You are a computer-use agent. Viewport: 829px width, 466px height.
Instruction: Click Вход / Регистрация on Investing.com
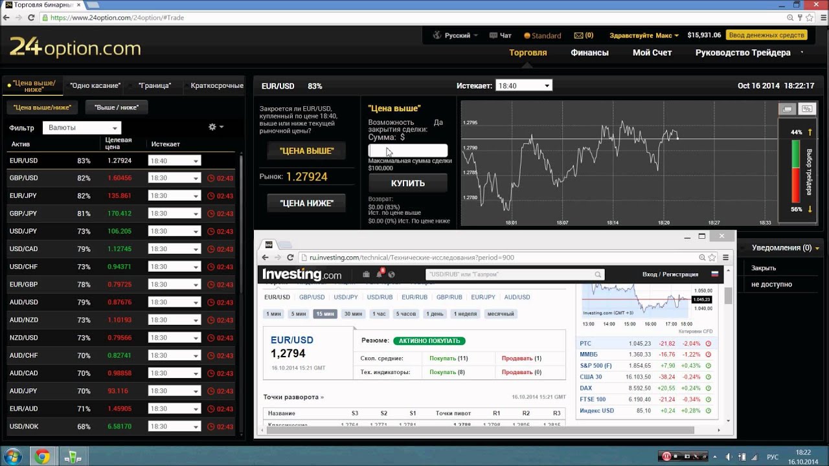pos(670,274)
